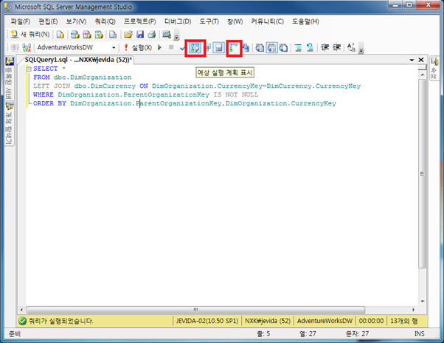This screenshot has height=343, width=444.
Task: Click the Specify Values for Template Parameters icon
Action: [351, 48]
